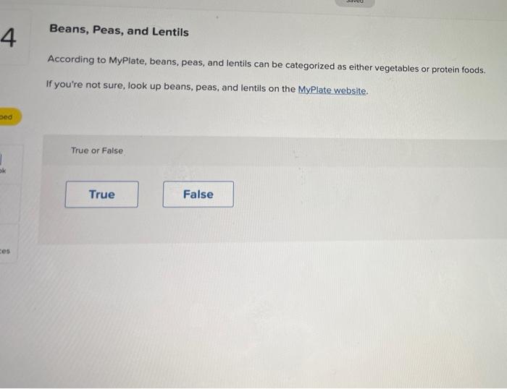Select the unlabeled sidebar box above References
Screen dimensions: 507x389
(x=9, y=204)
